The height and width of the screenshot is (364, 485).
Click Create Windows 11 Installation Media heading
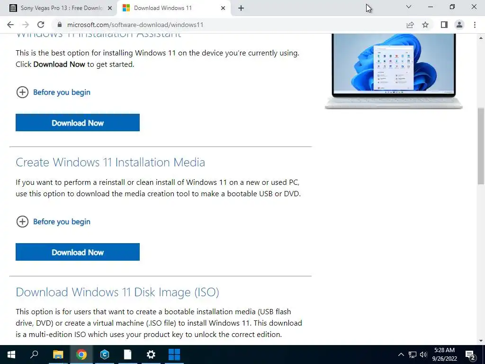pos(110,162)
